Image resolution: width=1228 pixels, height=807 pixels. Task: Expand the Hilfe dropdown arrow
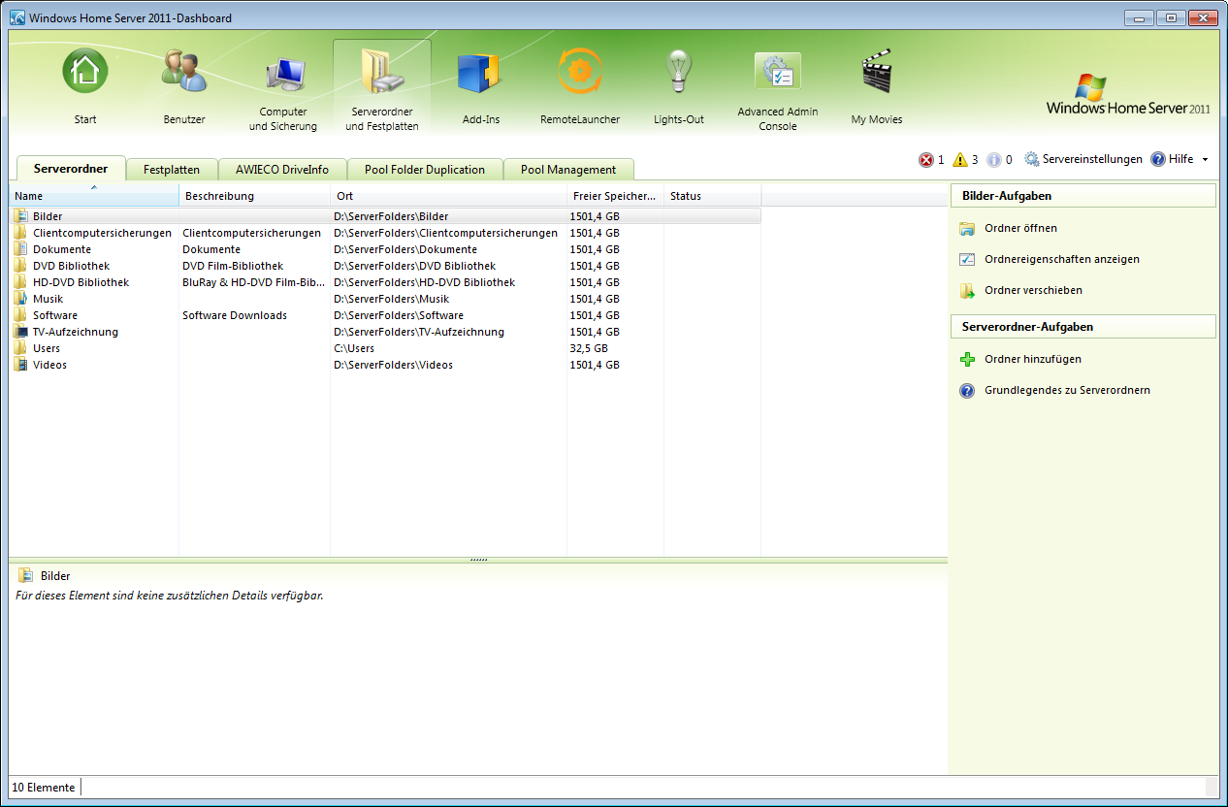(1205, 159)
